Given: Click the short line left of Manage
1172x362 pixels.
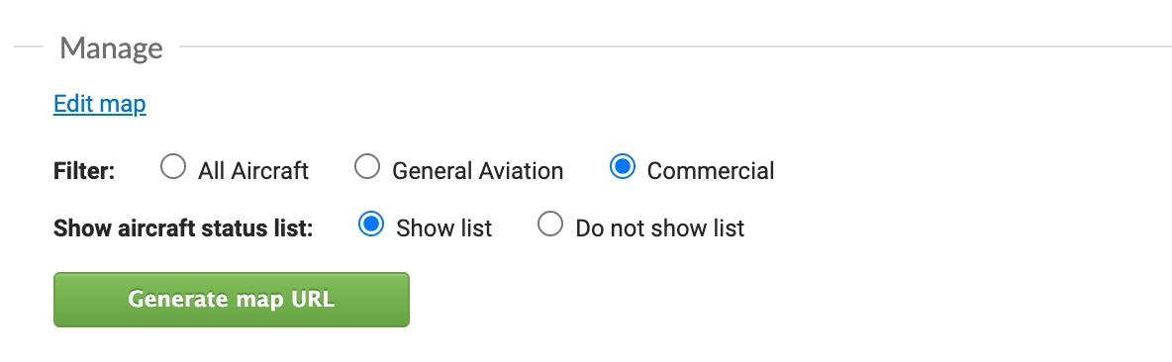Looking at the screenshot, I should coord(29,46).
